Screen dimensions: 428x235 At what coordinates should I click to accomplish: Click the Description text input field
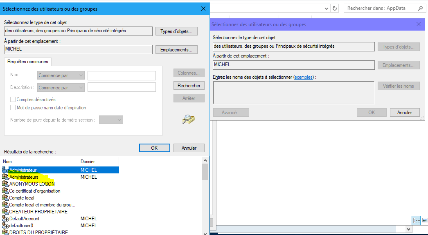122,87
